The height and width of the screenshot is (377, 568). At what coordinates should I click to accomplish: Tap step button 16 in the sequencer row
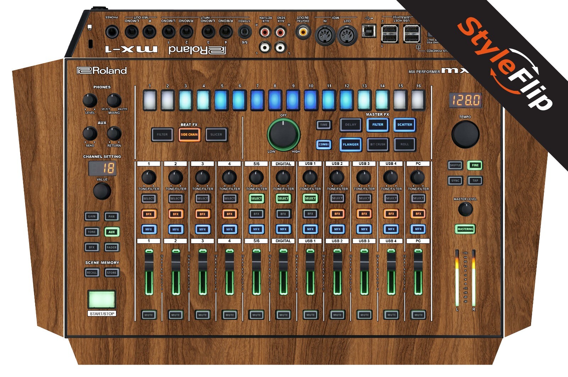[418, 100]
